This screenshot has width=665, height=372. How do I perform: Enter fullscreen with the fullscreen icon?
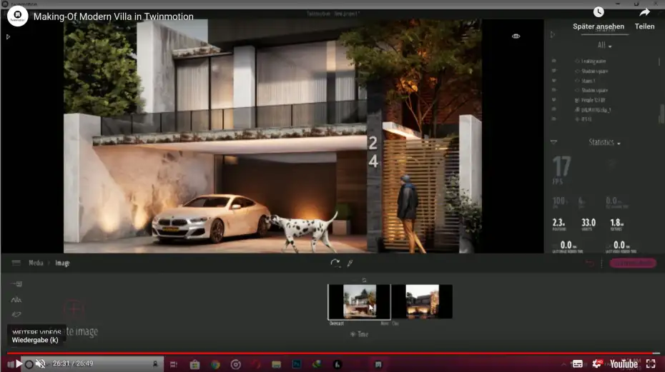pyautogui.click(x=651, y=363)
